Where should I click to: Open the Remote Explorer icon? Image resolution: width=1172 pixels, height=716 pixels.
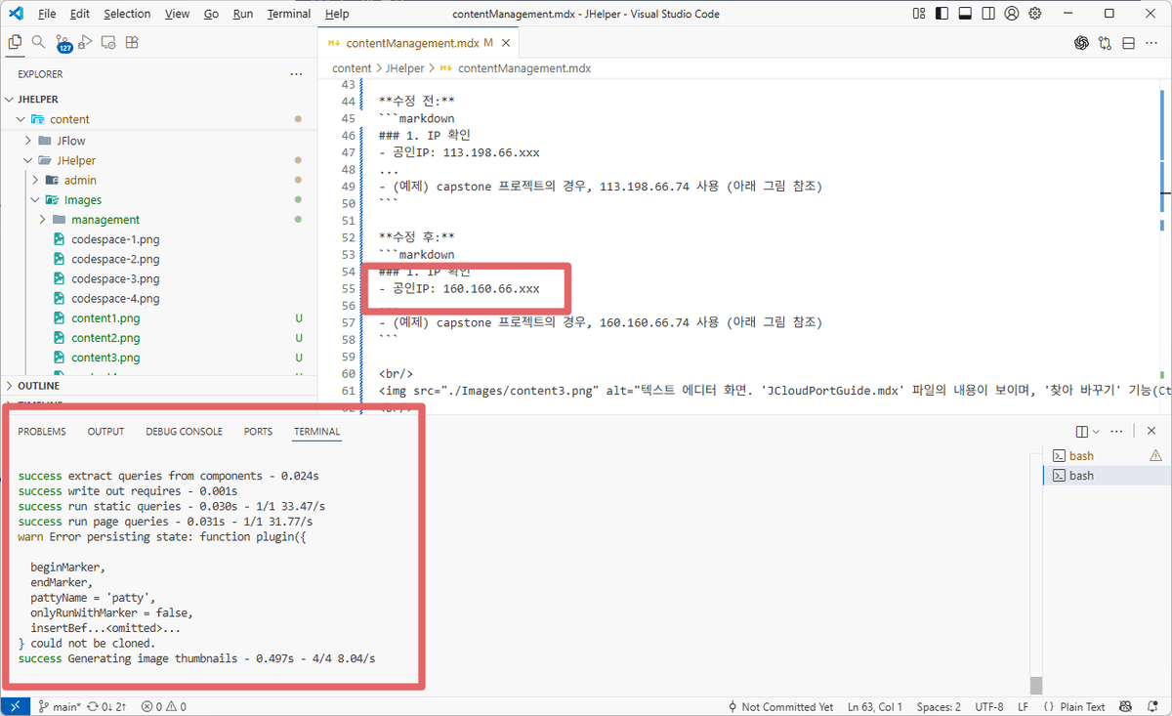point(108,42)
